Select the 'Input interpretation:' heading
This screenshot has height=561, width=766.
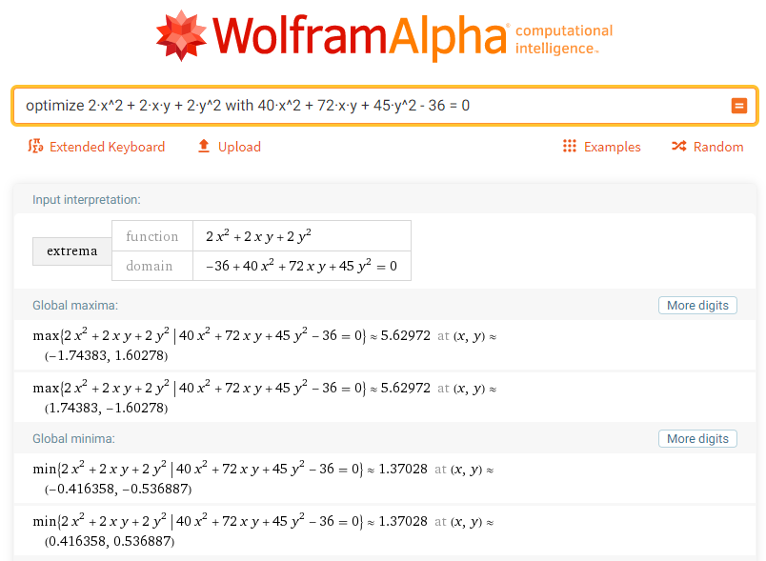[87, 200]
